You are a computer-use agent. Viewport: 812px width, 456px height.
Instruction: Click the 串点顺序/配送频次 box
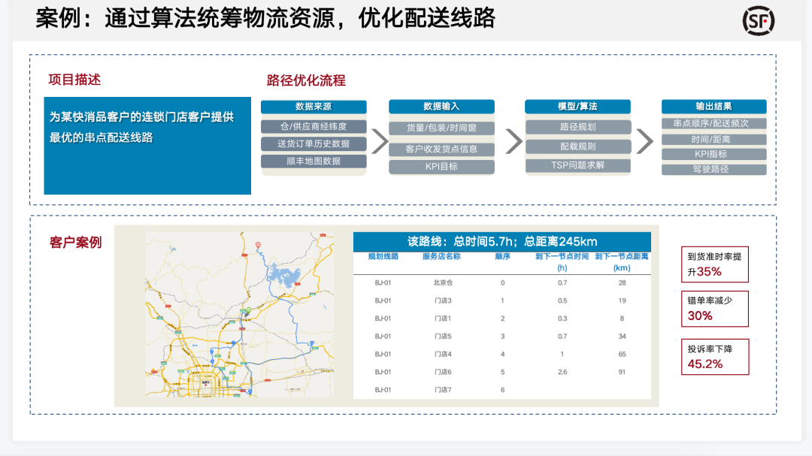tap(714, 123)
